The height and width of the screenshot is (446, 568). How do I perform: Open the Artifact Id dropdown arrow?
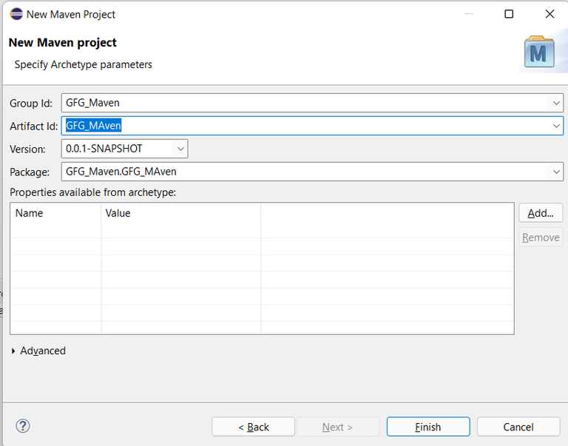tap(556, 126)
